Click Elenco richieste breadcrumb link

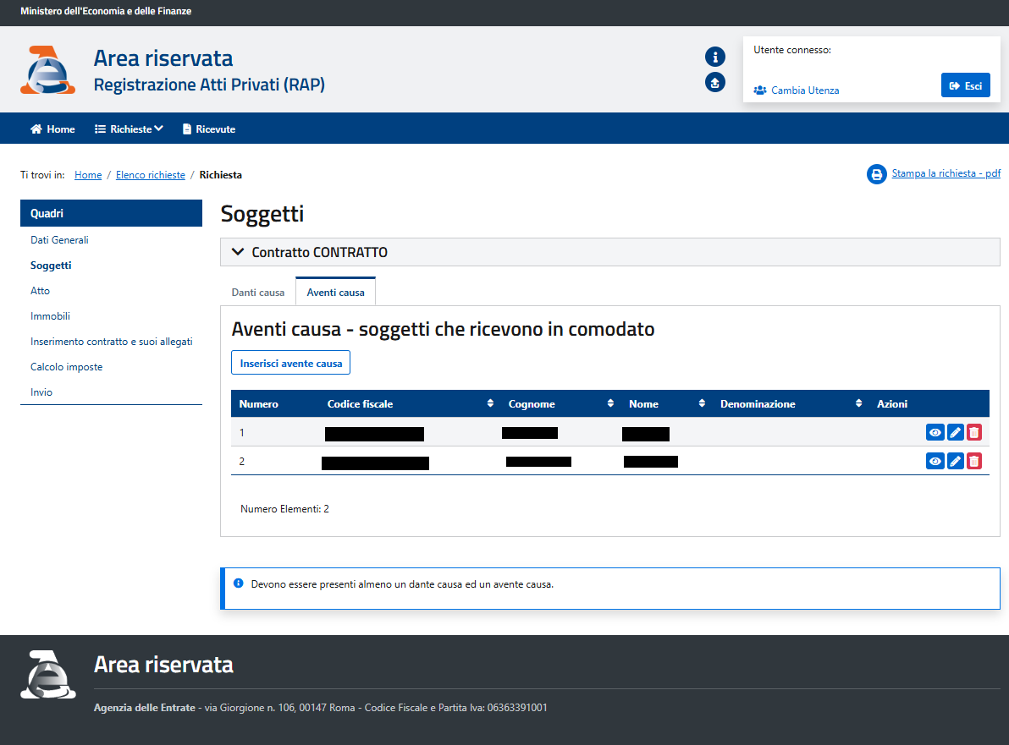(x=151, y=175)
